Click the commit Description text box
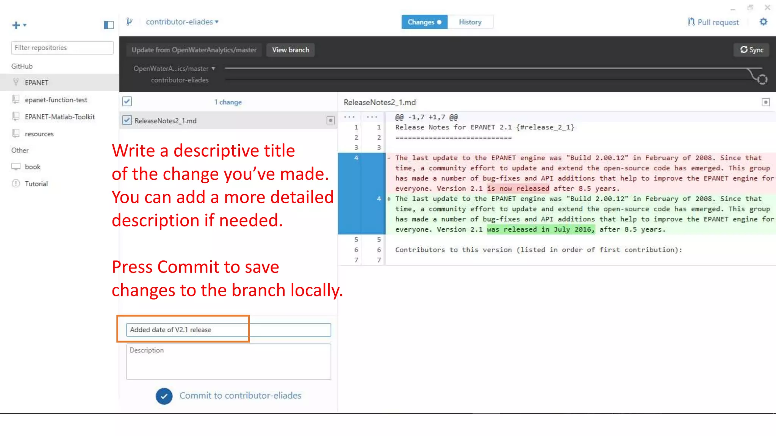The width and height of the screenshot is (776, 436). click(x=228, y=361)
